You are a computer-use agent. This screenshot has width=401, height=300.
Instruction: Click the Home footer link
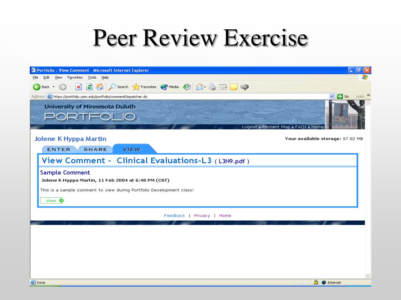(225, 216)
